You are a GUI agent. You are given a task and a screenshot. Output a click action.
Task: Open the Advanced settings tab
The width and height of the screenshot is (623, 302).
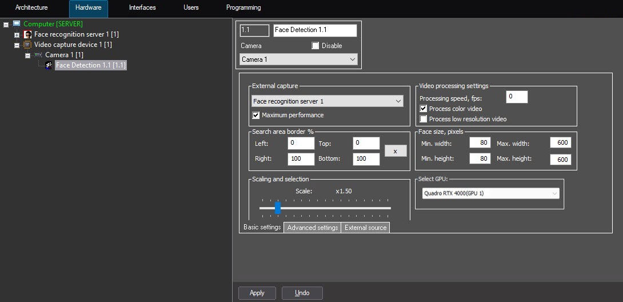click(313, 228)
